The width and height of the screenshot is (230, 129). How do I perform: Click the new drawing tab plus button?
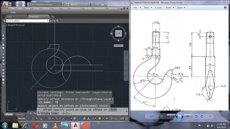tap(53, 17)
